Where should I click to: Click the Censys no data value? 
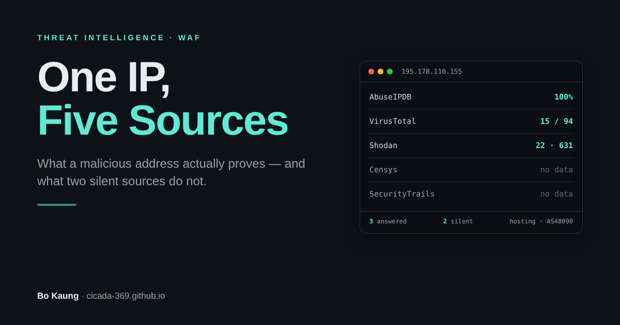[556, 170]
